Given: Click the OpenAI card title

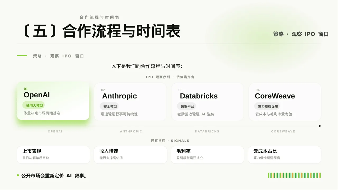Looking at the screenshot, I should coord(37,95).
